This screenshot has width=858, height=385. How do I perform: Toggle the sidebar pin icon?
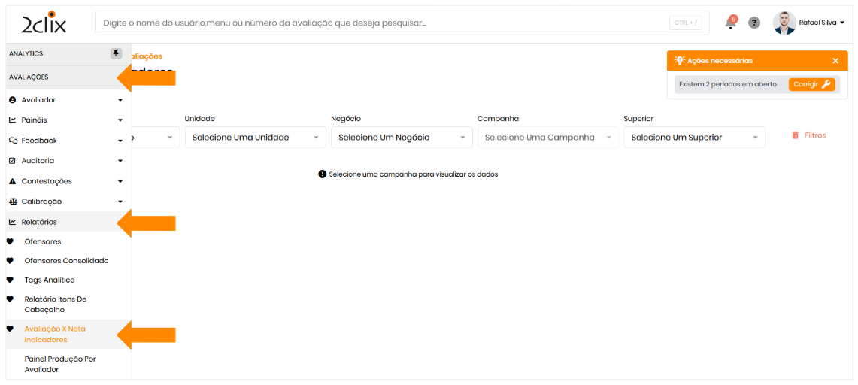pyautogui.click(x=116, y=53)
